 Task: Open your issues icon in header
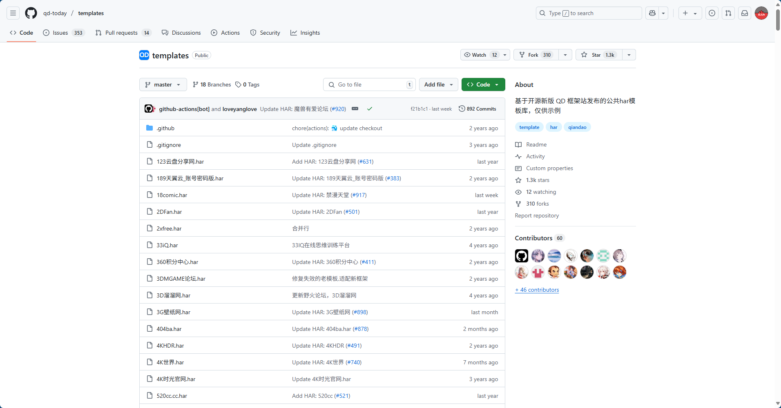[712, 13]
